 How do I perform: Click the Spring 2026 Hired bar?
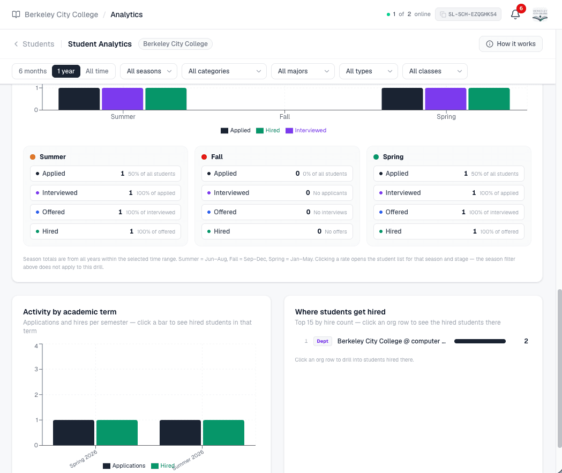[x=117, y=432]
